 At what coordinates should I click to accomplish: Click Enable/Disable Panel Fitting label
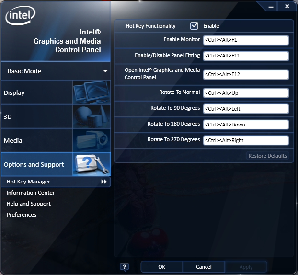tap(167, 55)
